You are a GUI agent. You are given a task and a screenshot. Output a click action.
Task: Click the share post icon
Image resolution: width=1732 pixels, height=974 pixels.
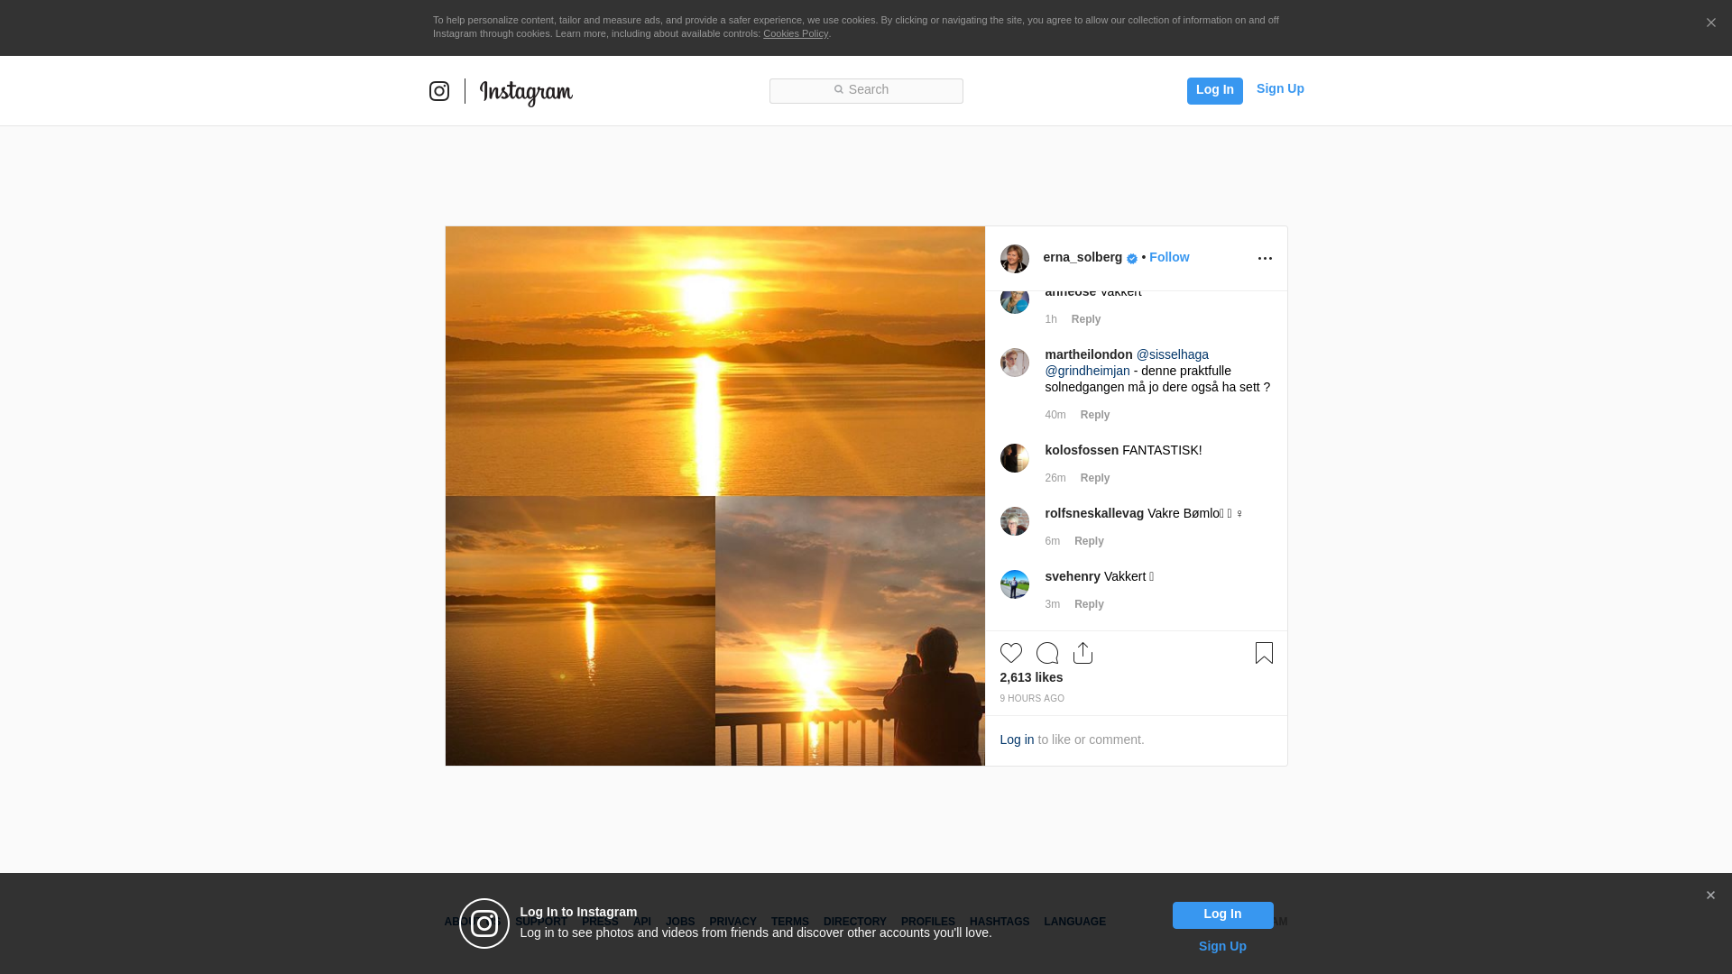[1082, 653]
